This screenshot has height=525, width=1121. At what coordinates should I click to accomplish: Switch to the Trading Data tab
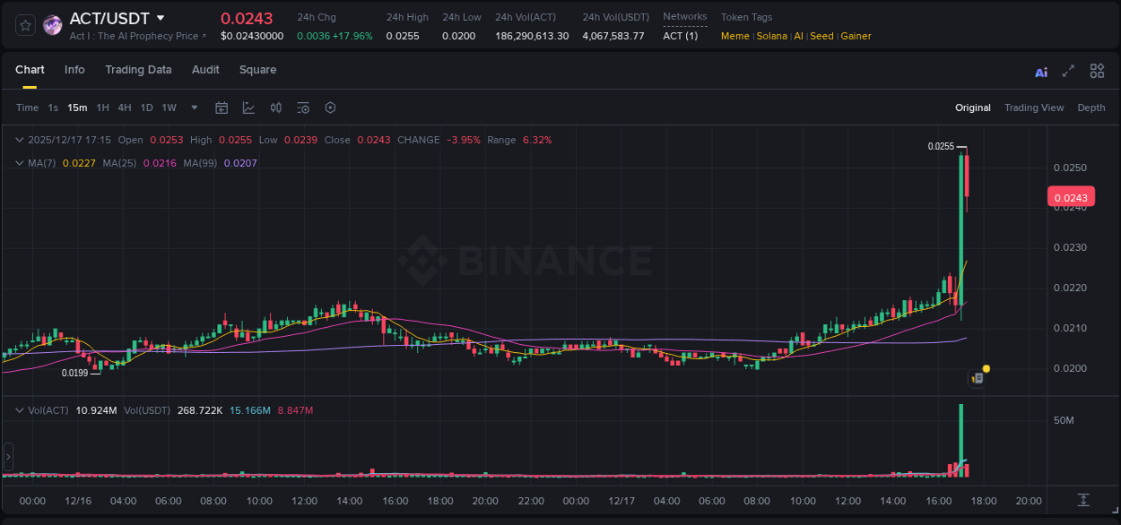(138, 70)
